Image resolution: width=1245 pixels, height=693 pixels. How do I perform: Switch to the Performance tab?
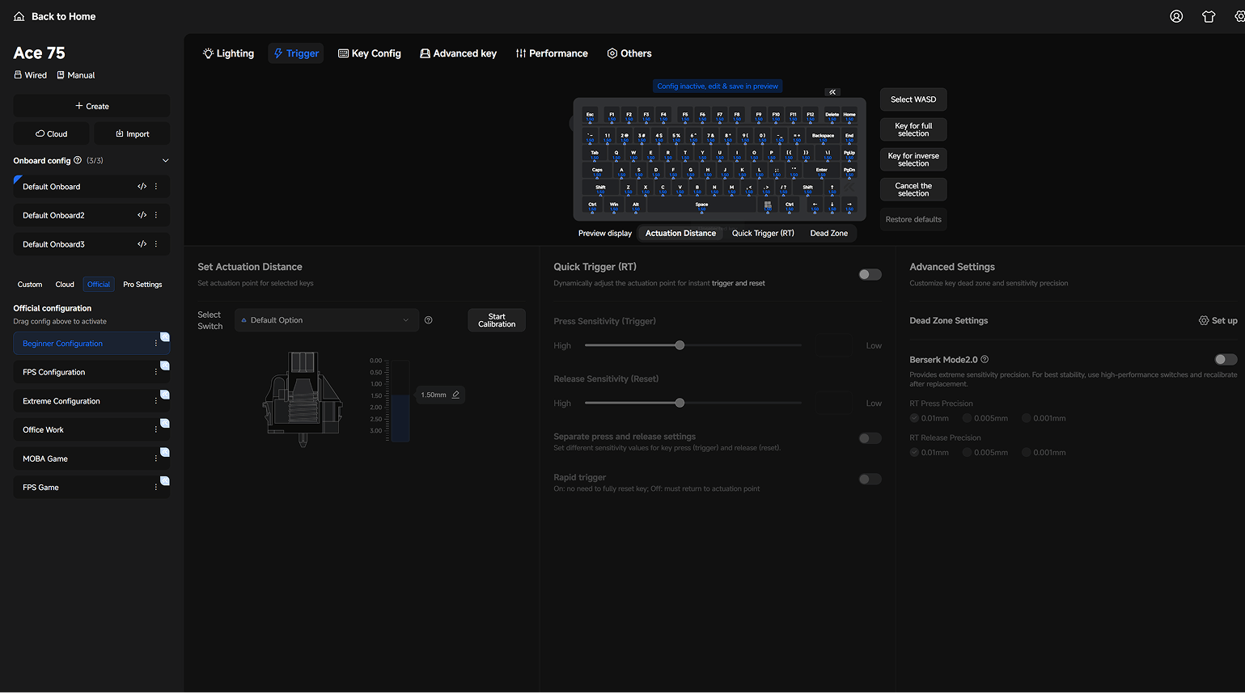552,53
